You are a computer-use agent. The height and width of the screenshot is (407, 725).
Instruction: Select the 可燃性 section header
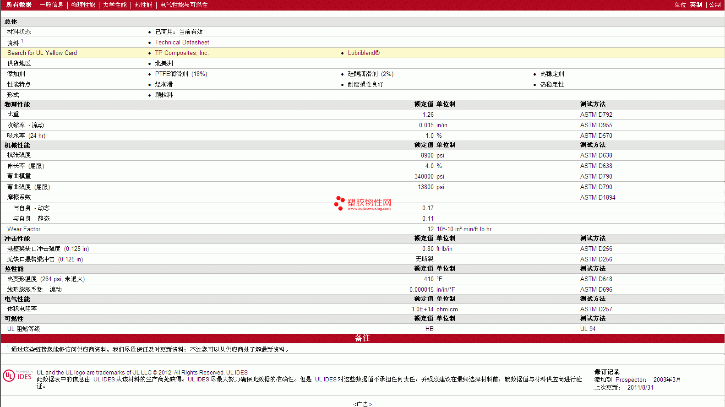click(14, 319)
